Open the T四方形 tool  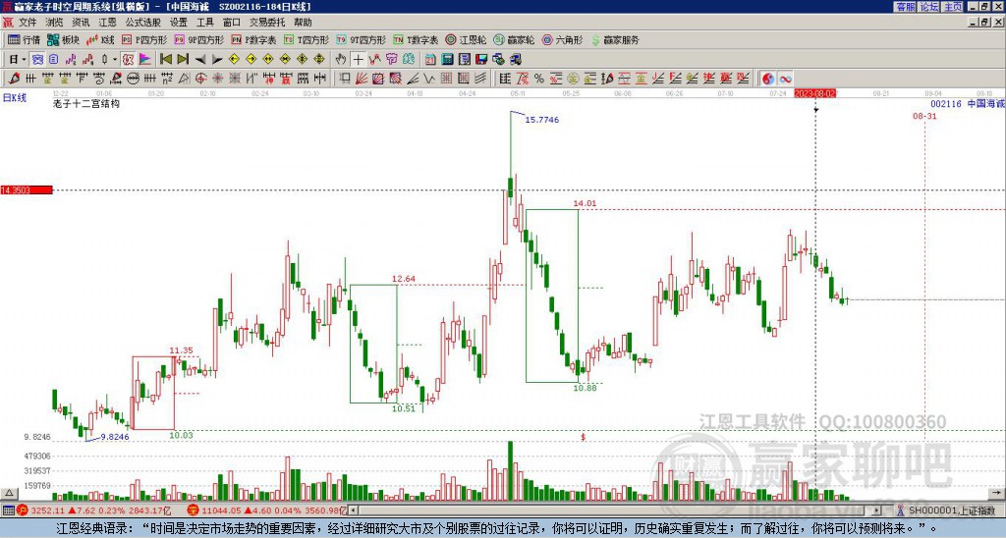click(307, 39)
